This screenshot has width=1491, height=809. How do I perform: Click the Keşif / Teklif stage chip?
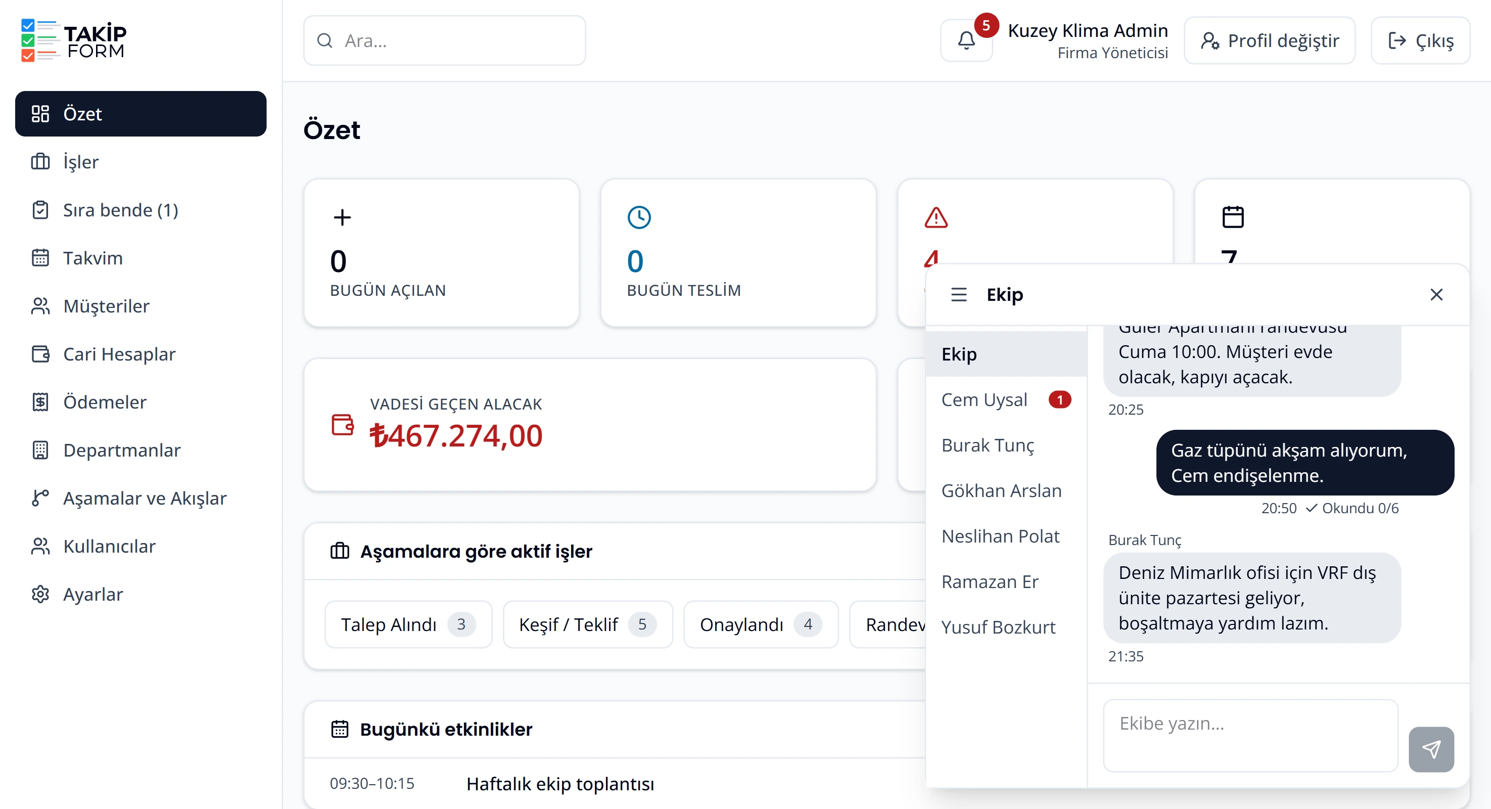[x=587, y=624]
